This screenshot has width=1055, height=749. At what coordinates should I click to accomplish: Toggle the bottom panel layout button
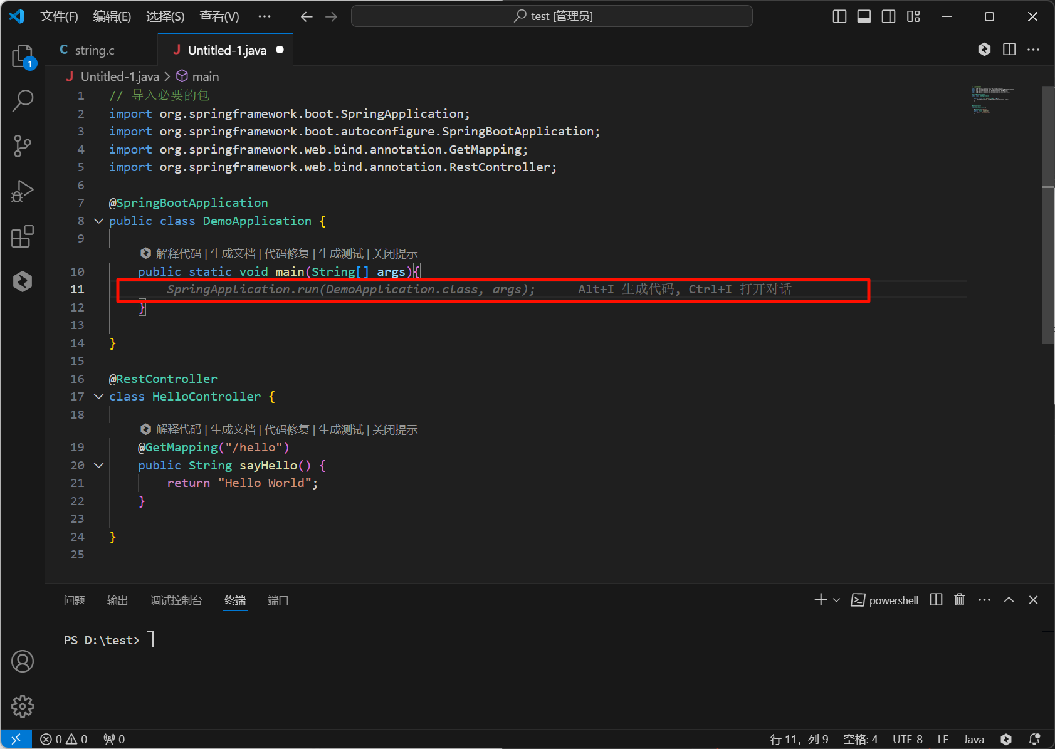click(864, 16)
